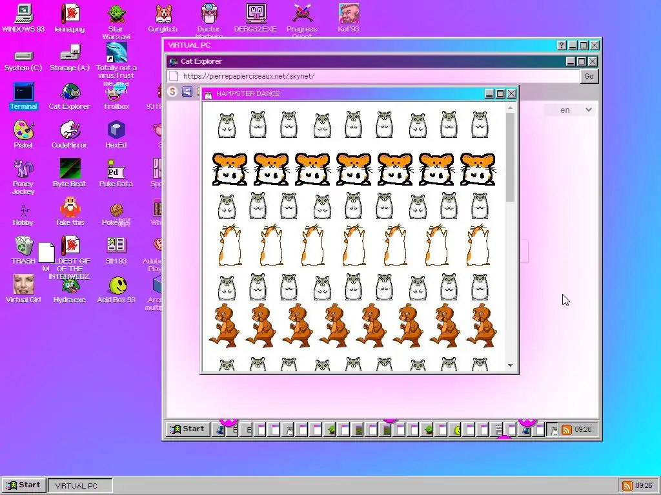Viewport: 661px width, 495px height.
Task: Launch the CodeMirror icon
Action: pyautogui.click(x=70, y=130)
